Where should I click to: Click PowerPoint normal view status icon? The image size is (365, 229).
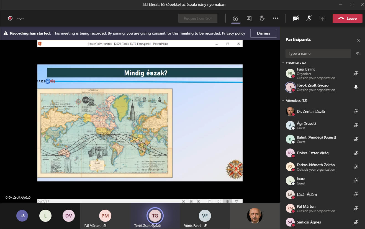[x=210, y=201]
